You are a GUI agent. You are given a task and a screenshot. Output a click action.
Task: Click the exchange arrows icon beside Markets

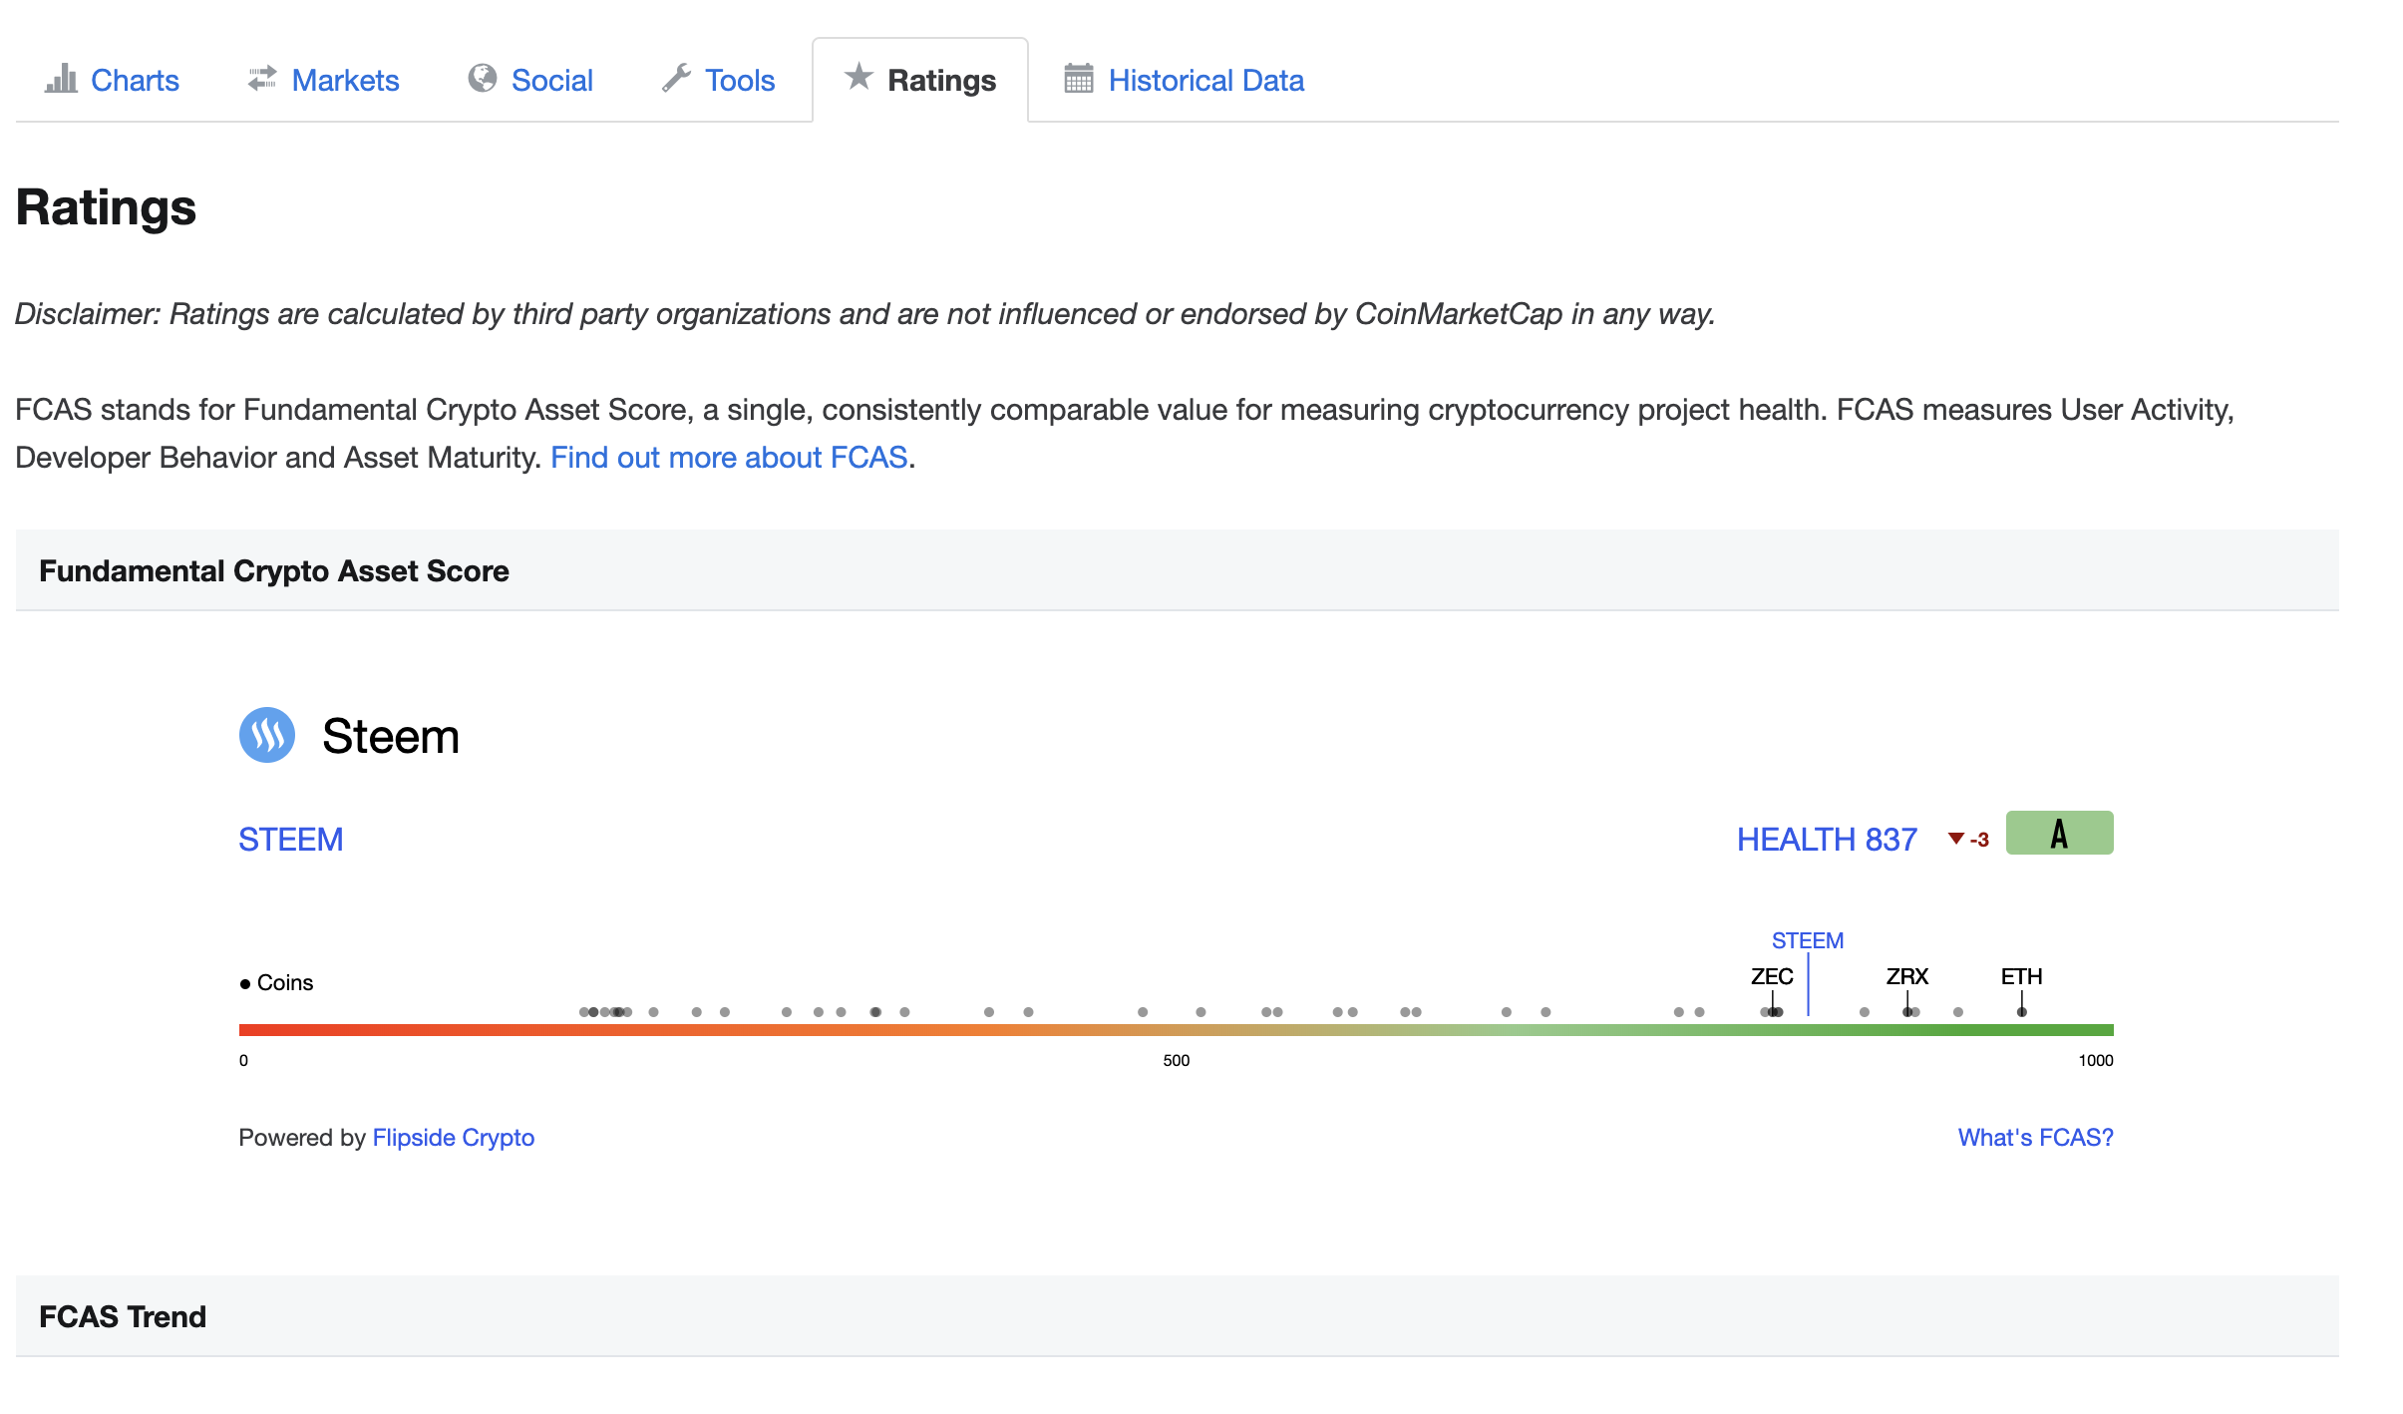[x=262, y=79]
